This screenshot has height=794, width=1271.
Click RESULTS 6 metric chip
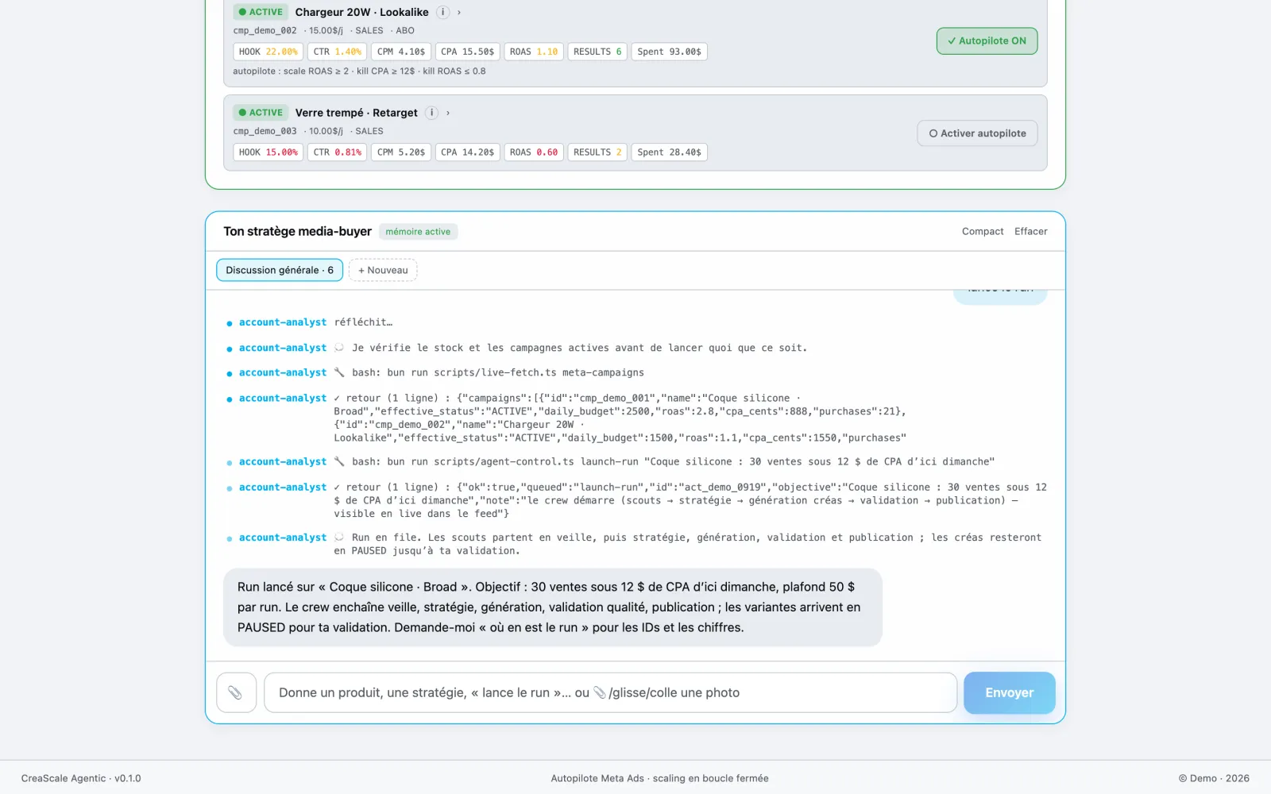click(x=597, y=52)
